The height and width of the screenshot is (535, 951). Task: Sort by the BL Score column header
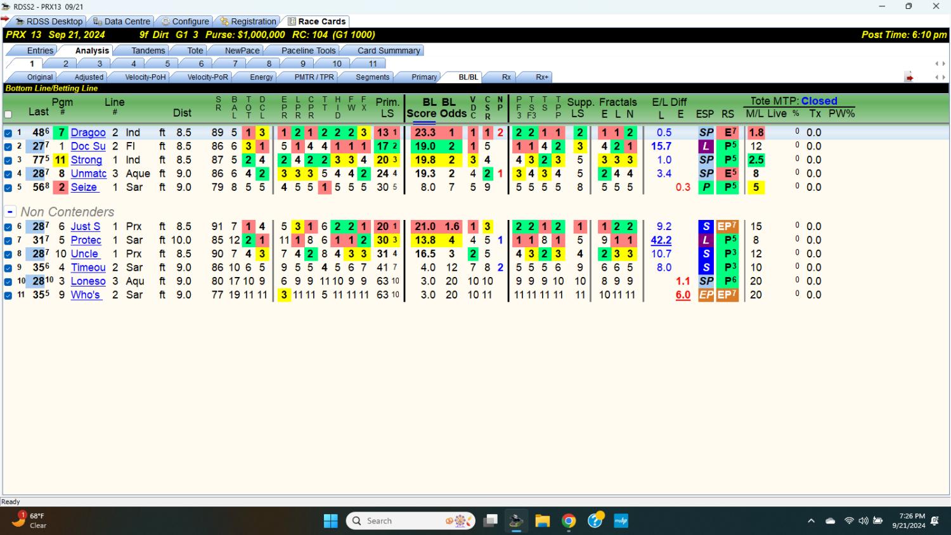click(422, 108)
